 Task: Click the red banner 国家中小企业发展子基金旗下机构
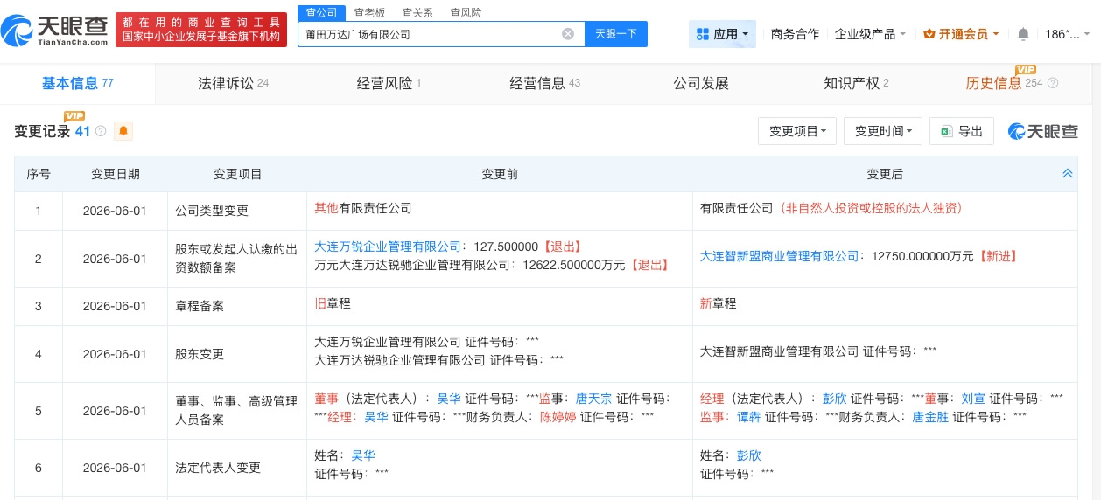pyautogui.click(x=201, y=38)
